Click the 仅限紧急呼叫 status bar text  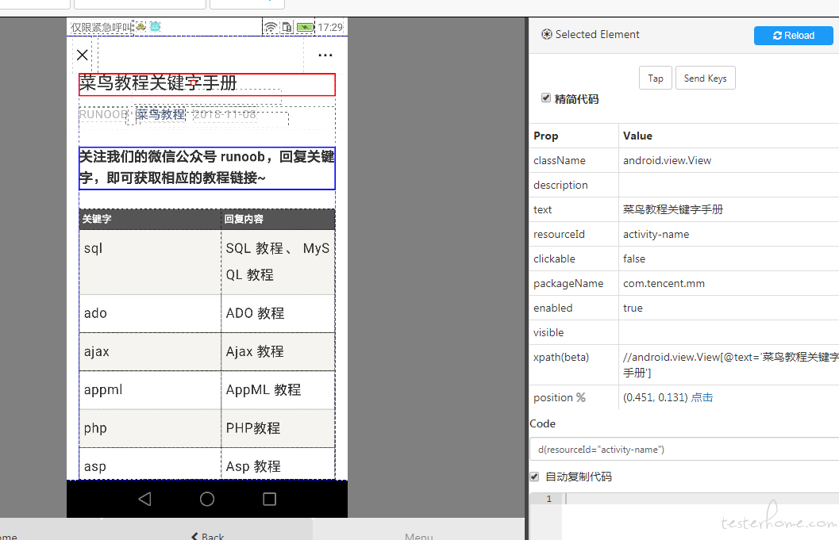click(101, 27)
